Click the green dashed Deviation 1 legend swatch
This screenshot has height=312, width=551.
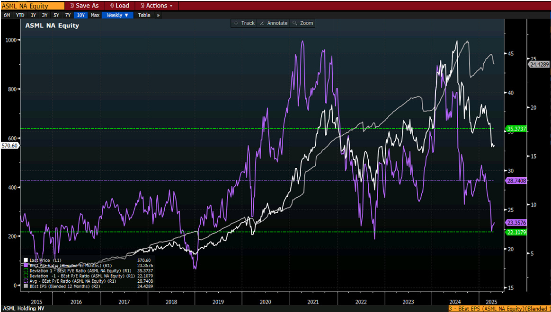(x=26, y=270)
